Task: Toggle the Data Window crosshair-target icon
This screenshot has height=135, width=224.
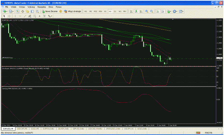Action: point(23,11)
